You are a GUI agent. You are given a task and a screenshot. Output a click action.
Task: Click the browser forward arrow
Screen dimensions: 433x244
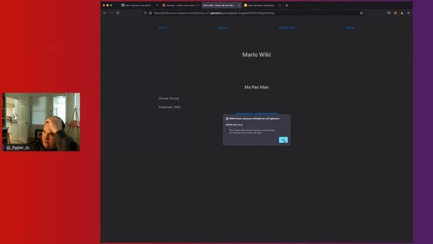click(x=112, y=13)
